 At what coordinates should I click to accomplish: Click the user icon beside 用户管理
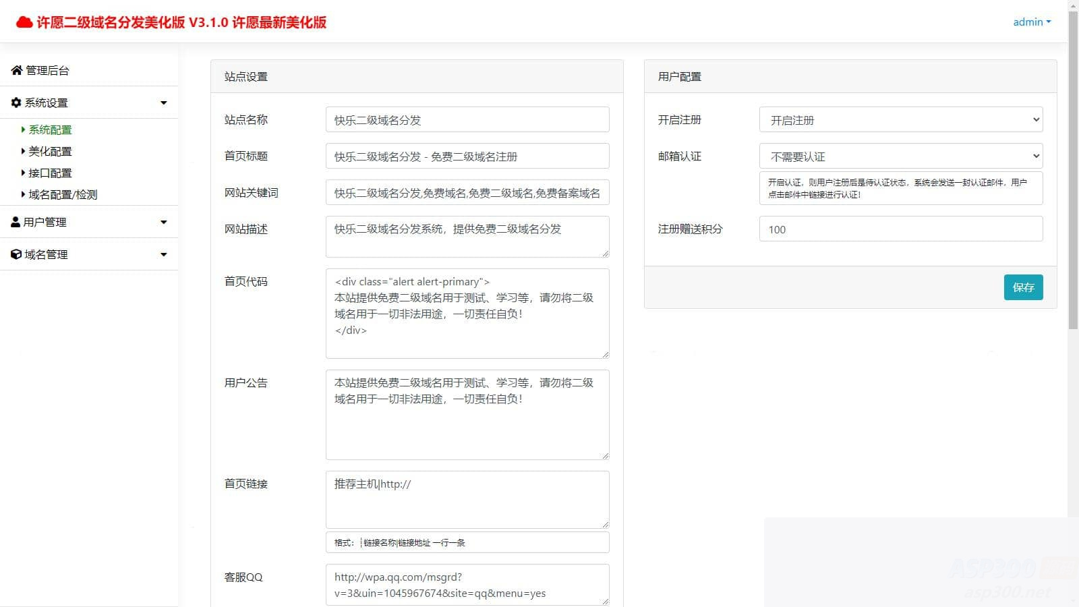tap(16, 221)
